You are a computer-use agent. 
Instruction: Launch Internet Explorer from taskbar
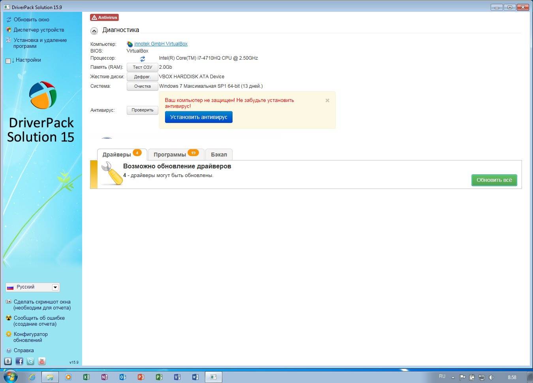32,377
